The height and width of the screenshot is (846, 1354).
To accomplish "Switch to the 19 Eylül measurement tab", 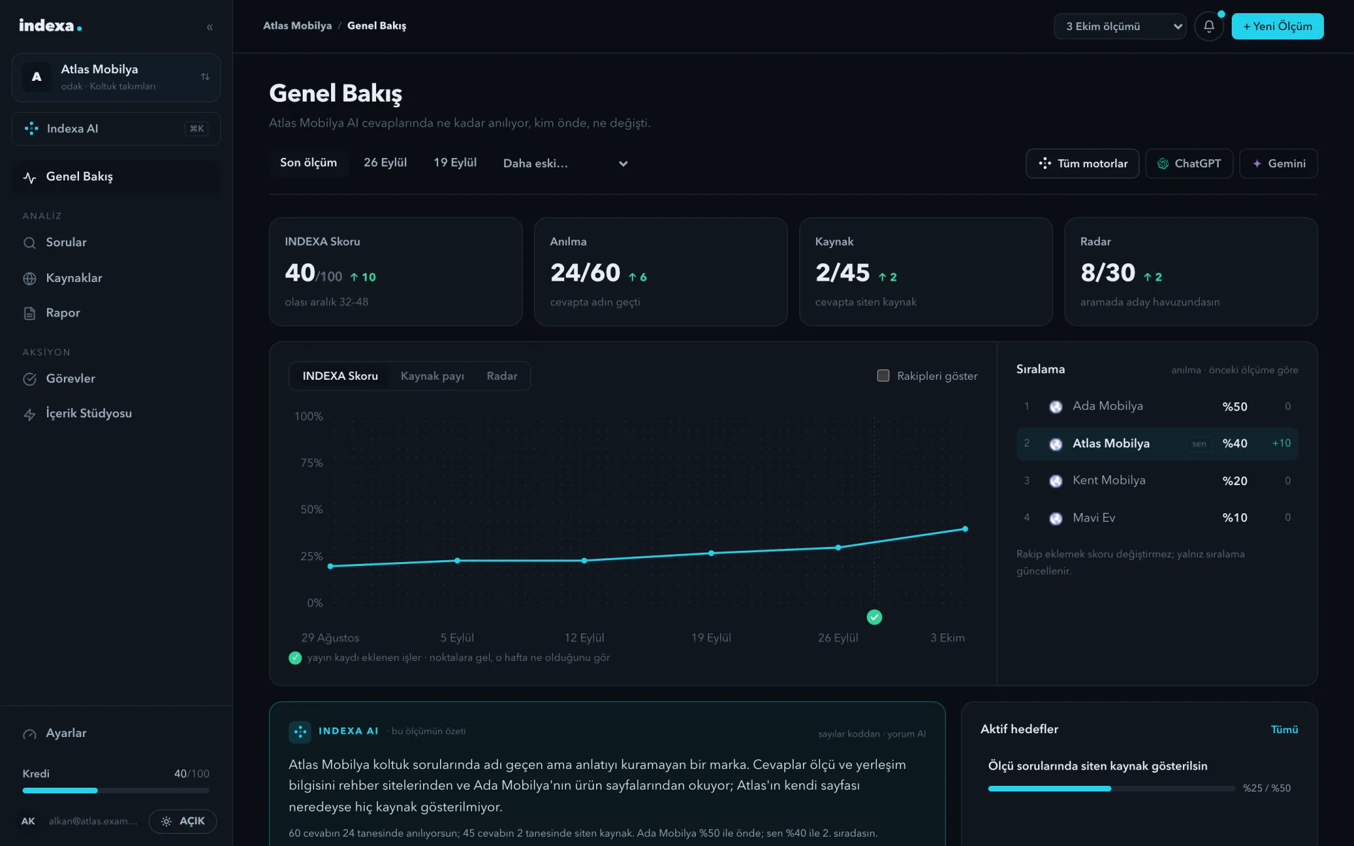I will tap(455, 163).
